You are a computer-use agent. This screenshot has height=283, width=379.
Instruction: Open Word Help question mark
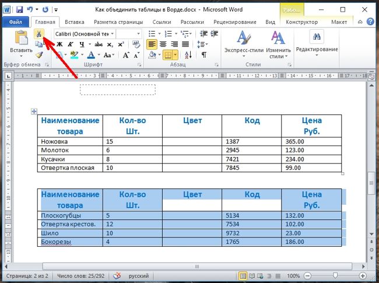tap(370, 22)
